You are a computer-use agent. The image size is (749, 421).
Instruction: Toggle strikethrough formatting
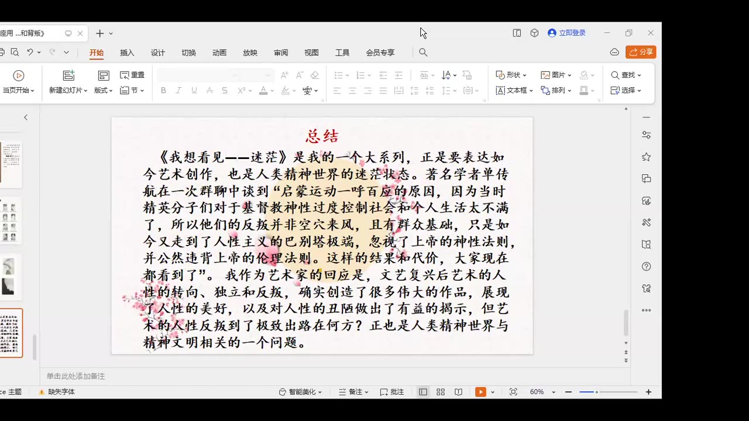[x=209, y=91]
